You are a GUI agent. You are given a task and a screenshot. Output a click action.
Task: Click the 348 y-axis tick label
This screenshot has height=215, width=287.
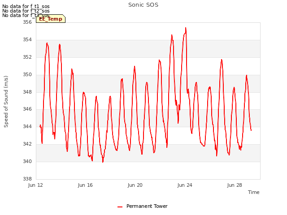point(27,92)
